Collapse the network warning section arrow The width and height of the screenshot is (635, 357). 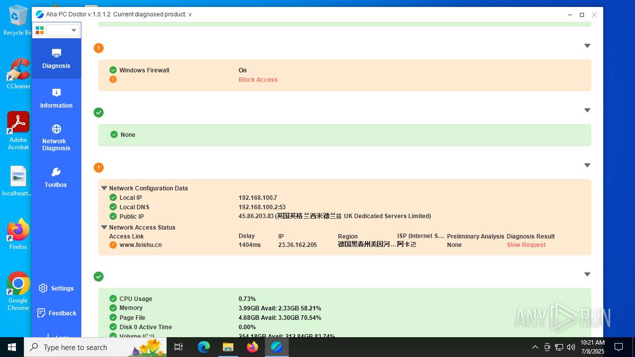(x=587, y=165)
